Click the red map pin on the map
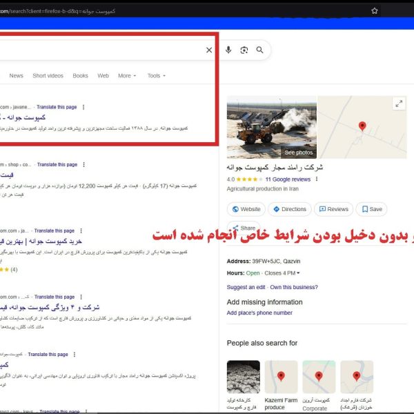The image size is (414, 414). 362,126
